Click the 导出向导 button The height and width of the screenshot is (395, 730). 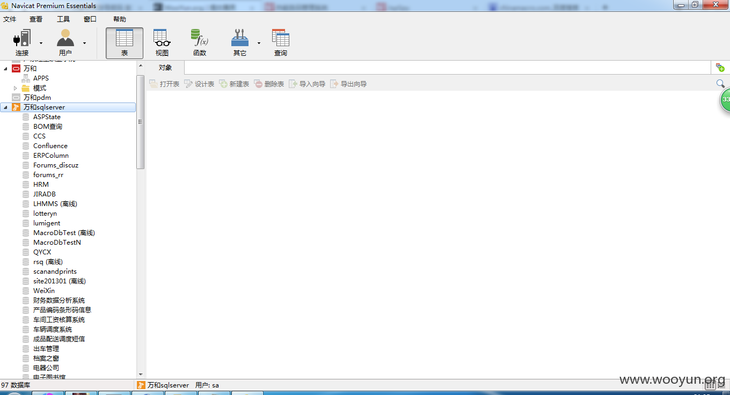[348, 84]
